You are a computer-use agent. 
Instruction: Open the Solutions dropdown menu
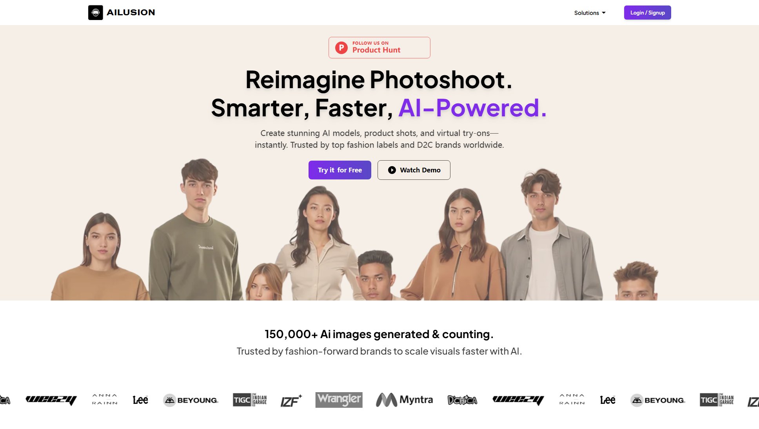(x=590, y=13)
